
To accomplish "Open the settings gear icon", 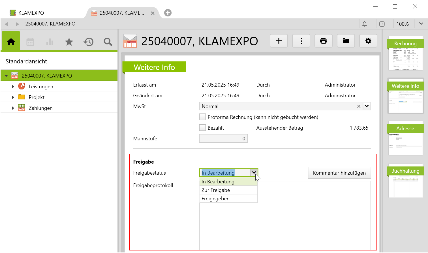I will (368, 41).
